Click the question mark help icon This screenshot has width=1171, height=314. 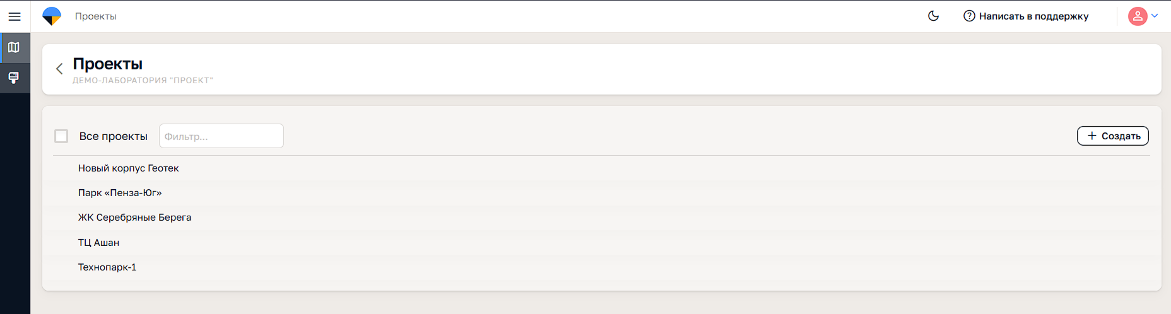click(x=969, y=16)
